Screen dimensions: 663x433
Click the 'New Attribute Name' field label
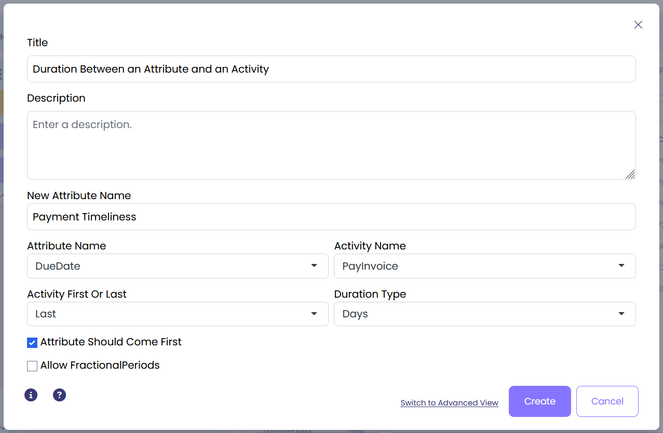[79, 195]
